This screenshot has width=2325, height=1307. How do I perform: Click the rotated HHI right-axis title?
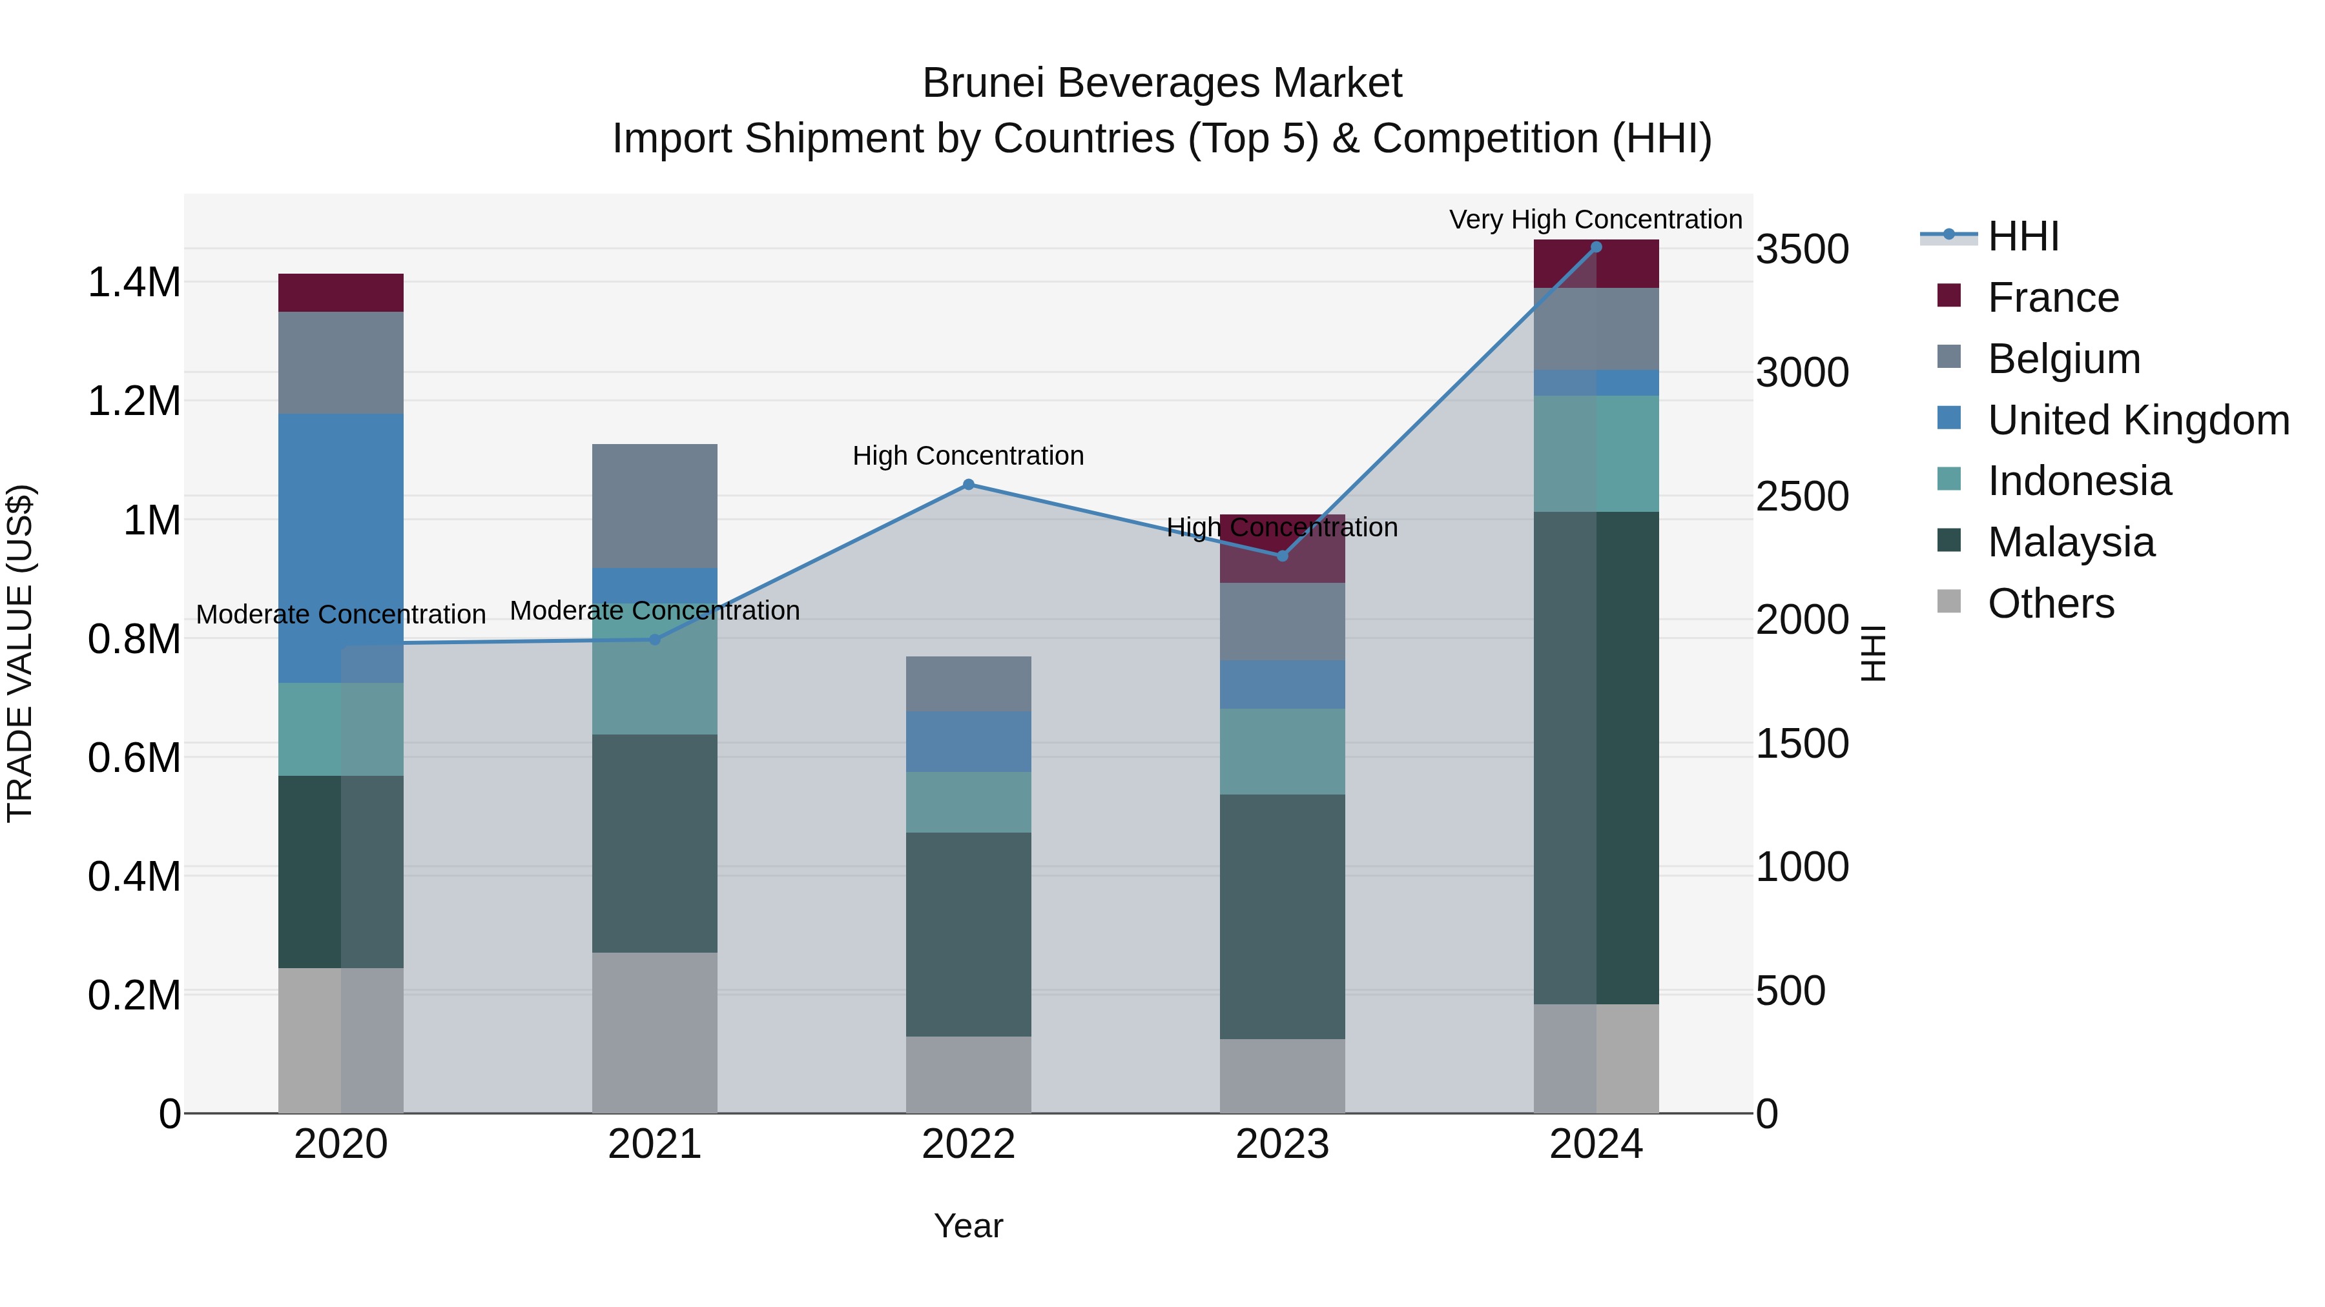click(1874, 653)
